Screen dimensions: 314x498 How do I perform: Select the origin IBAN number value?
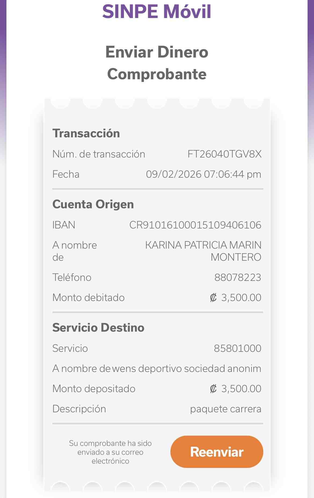[x=195, y=225]
